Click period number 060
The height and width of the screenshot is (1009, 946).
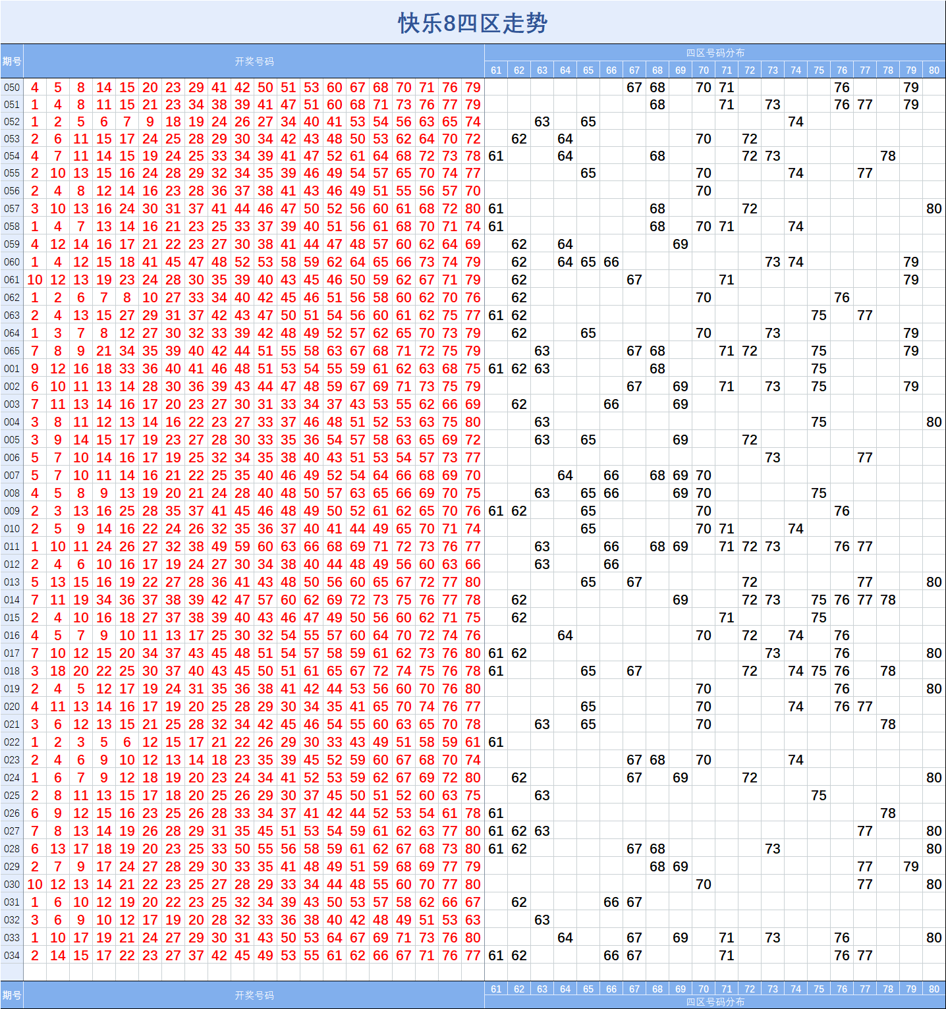(x=12, y=262)
